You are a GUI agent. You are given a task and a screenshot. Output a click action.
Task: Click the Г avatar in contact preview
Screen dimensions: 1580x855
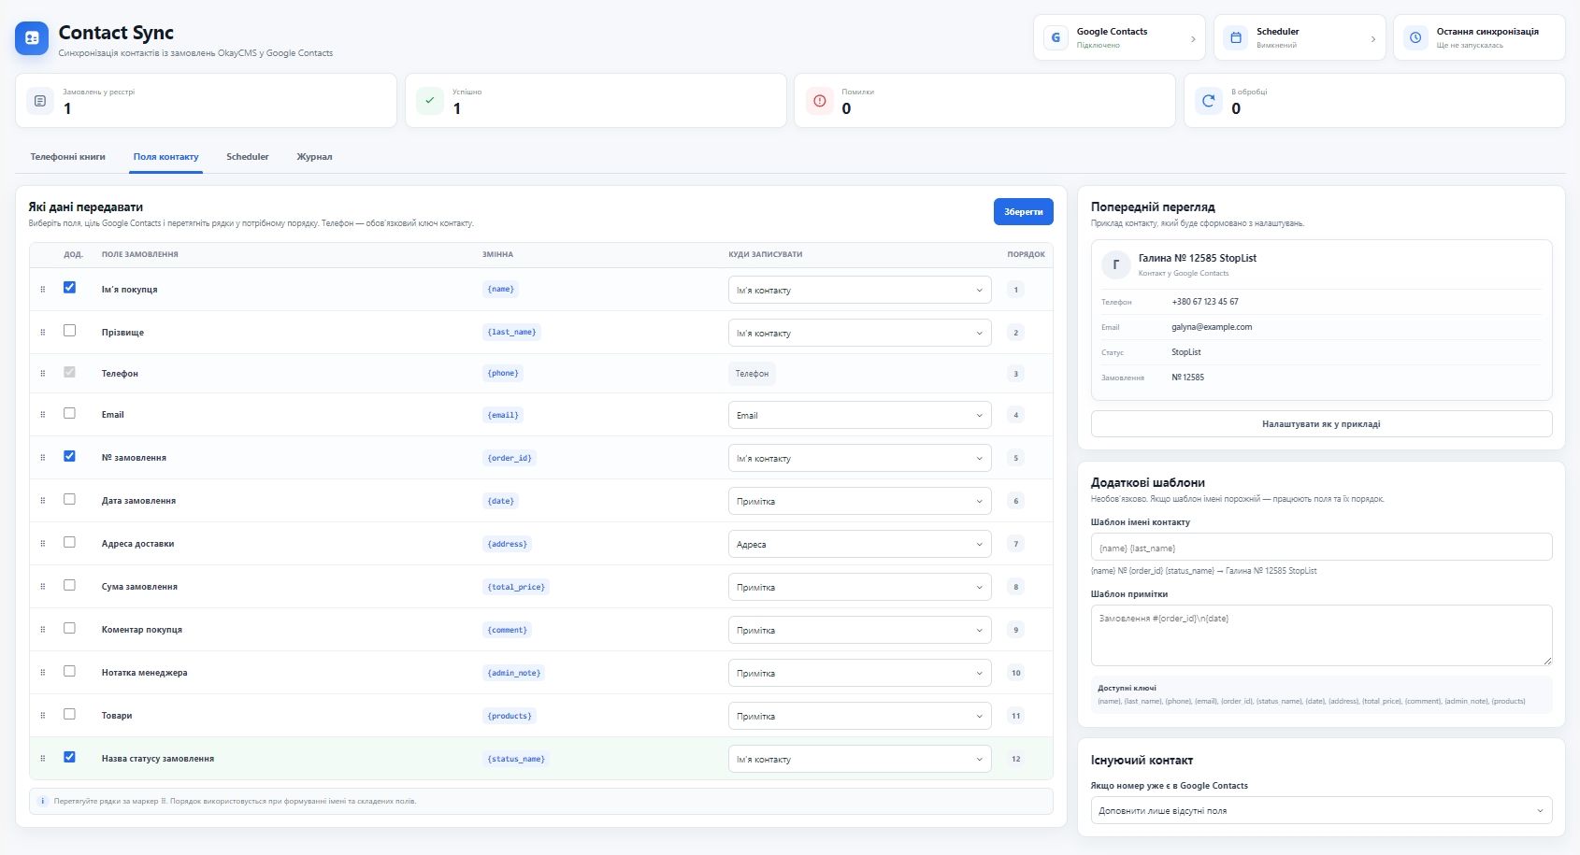(x=1116, y=264)
